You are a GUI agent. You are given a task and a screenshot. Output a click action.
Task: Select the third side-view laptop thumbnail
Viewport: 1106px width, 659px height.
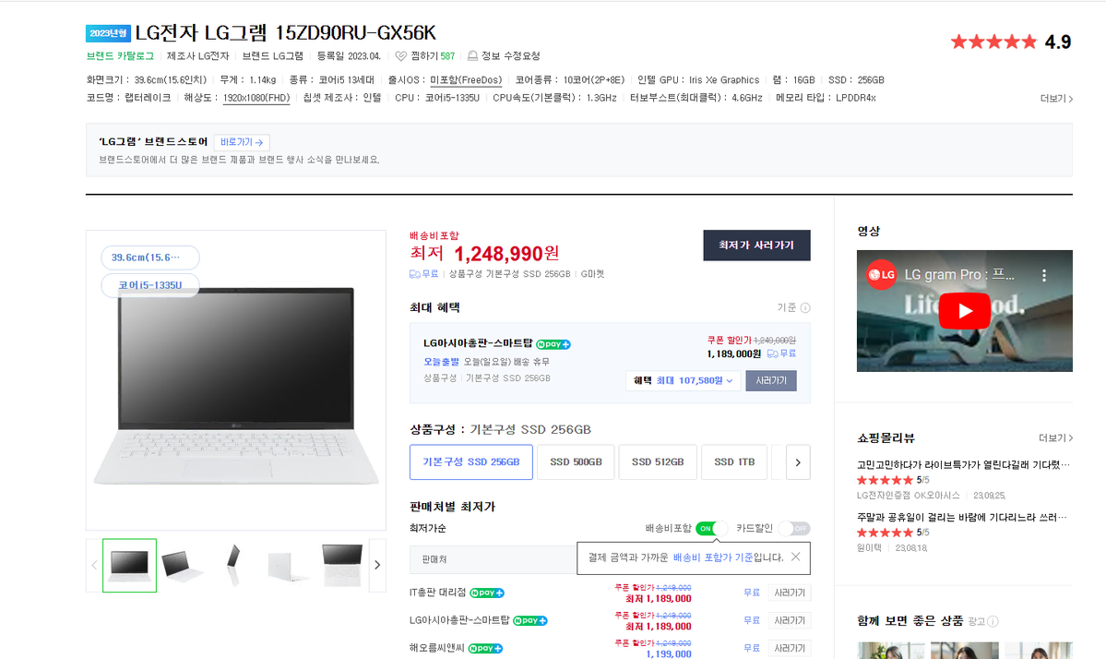[235, 565]
